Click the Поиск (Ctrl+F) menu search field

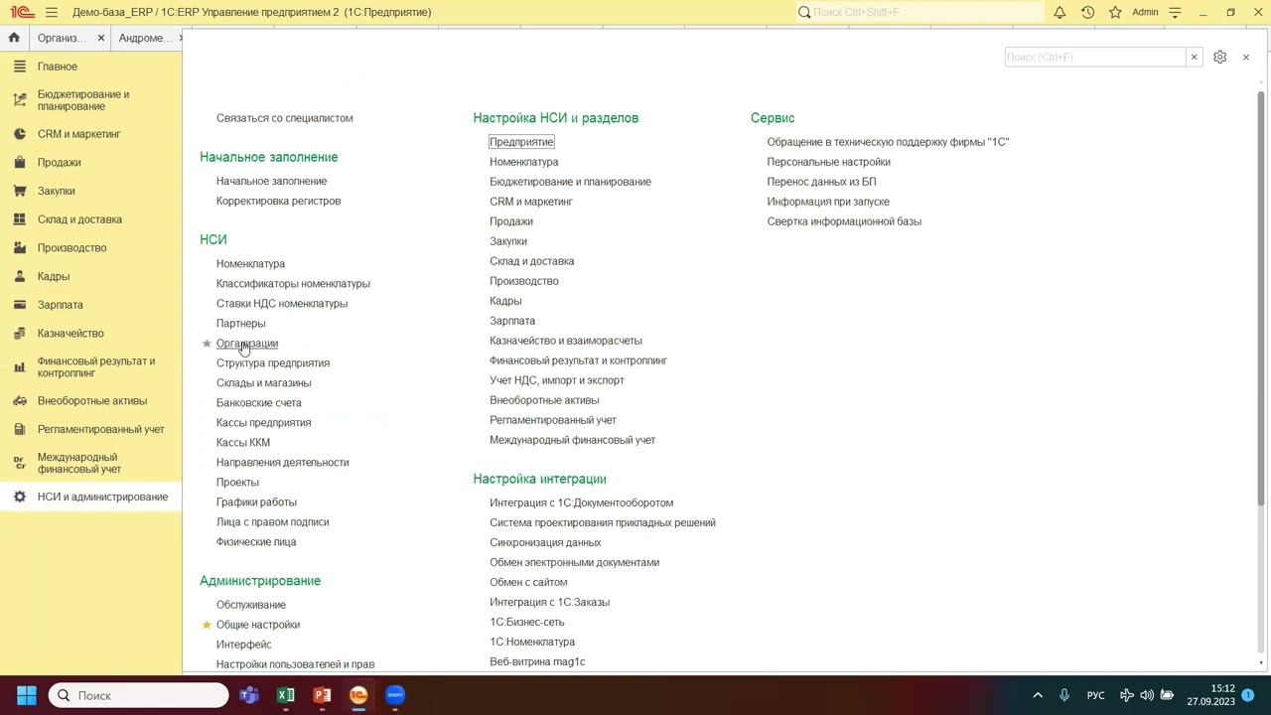point(1093,57)
